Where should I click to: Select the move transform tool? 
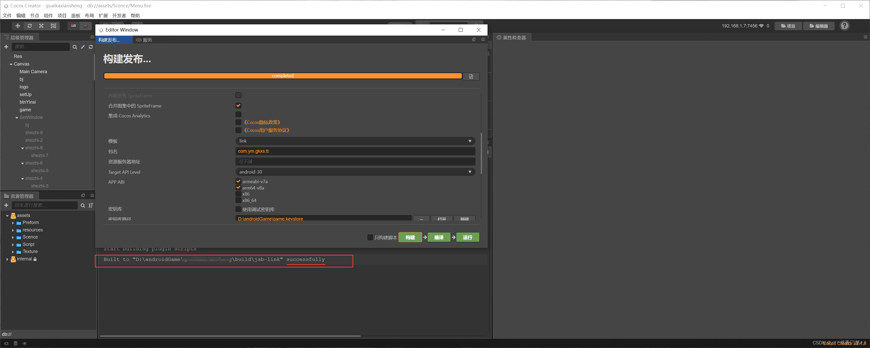(x=18, y=26)
